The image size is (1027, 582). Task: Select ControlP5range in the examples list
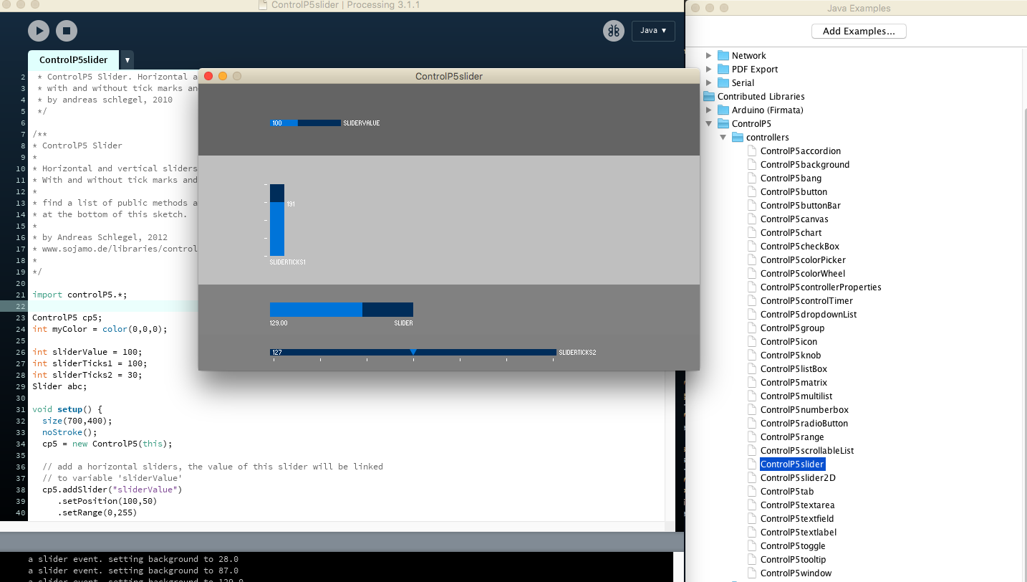point(792,436)
